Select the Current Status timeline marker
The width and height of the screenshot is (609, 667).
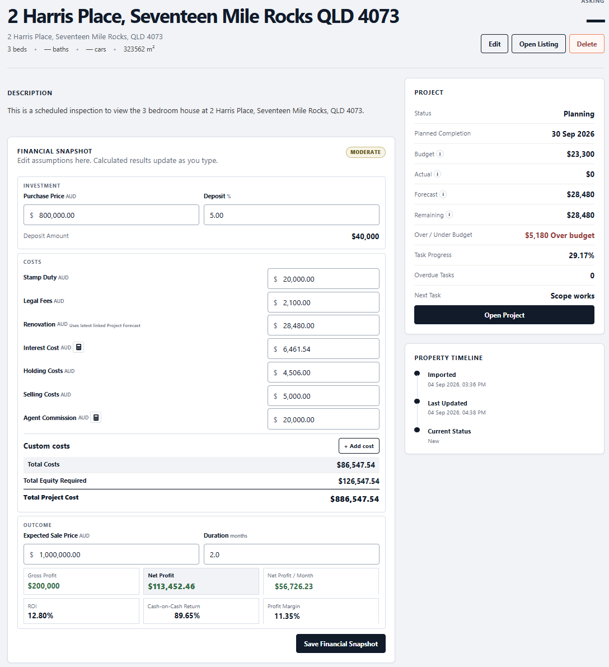(x=417, y=430)
